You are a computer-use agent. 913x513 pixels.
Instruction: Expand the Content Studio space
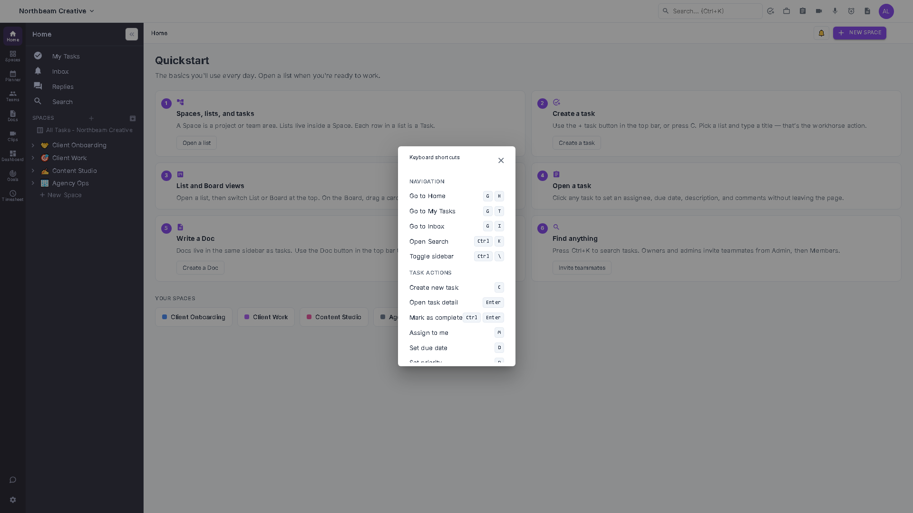(33, 171)
